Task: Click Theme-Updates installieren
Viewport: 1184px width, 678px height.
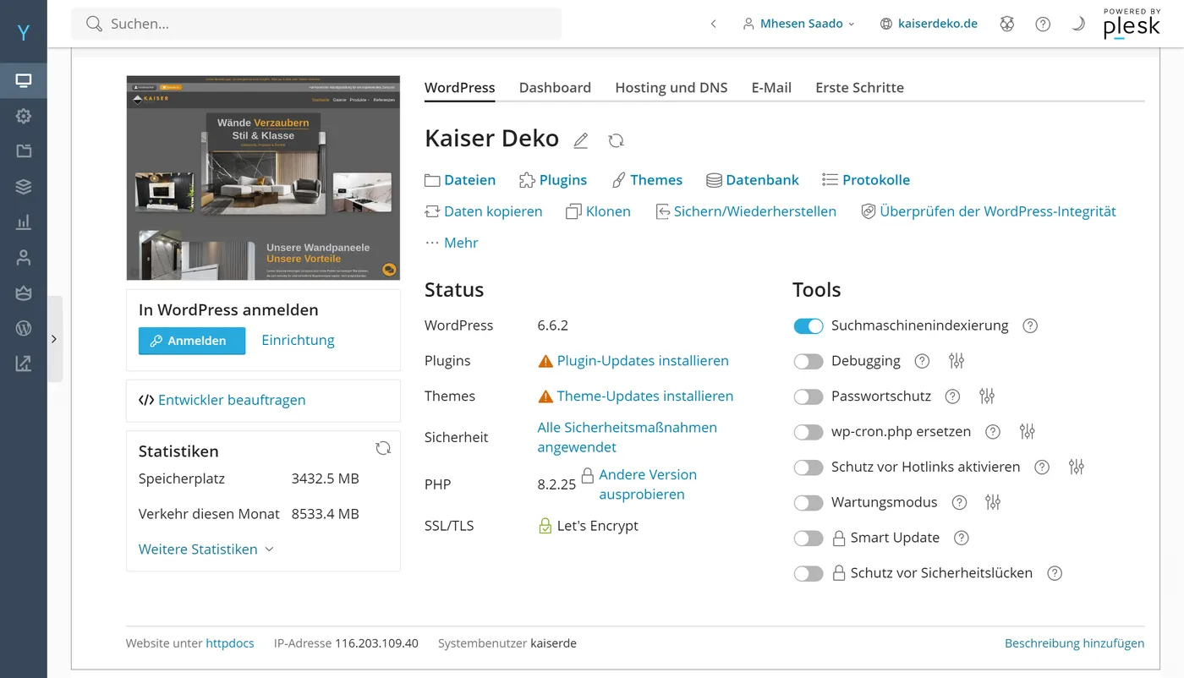Action: (645, 396)
